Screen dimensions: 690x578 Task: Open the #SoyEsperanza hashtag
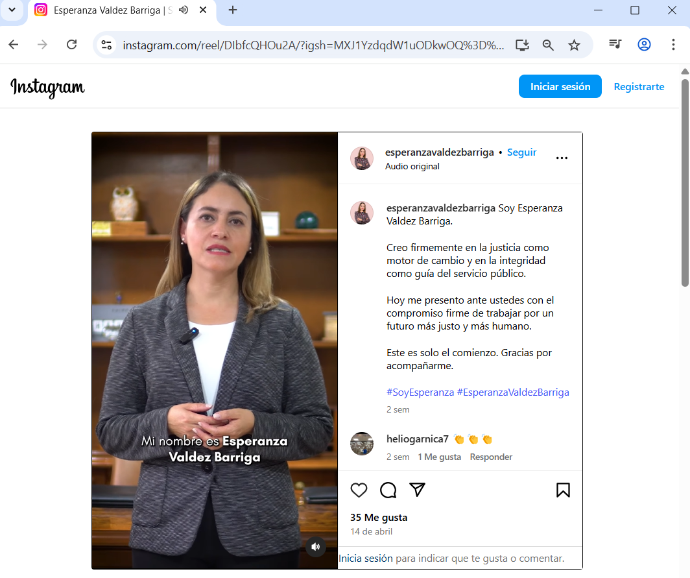click(420, 392)
